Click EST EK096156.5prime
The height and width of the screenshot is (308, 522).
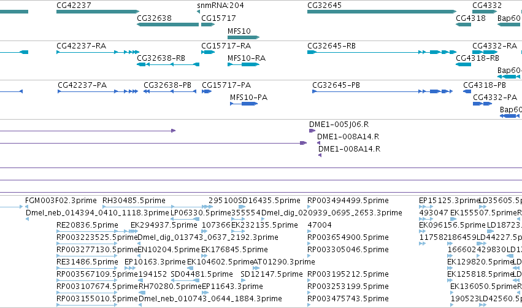(x=452, y=225)
